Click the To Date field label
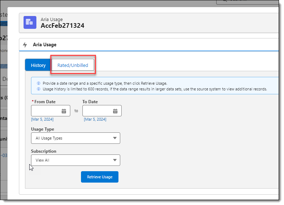This screenshot has height=205, width=284. [x=90, y=102]
